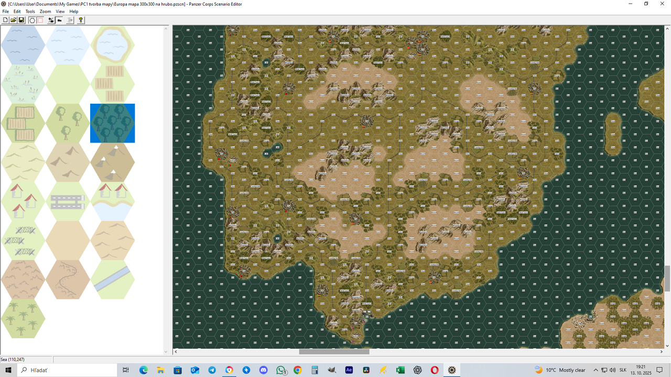Select the light green forest trees tile
The image size is (671, 377).
(x=68, y=123)
